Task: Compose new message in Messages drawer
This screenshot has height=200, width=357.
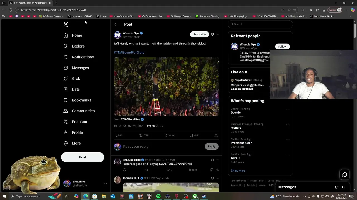Action: tap(337, 187)
